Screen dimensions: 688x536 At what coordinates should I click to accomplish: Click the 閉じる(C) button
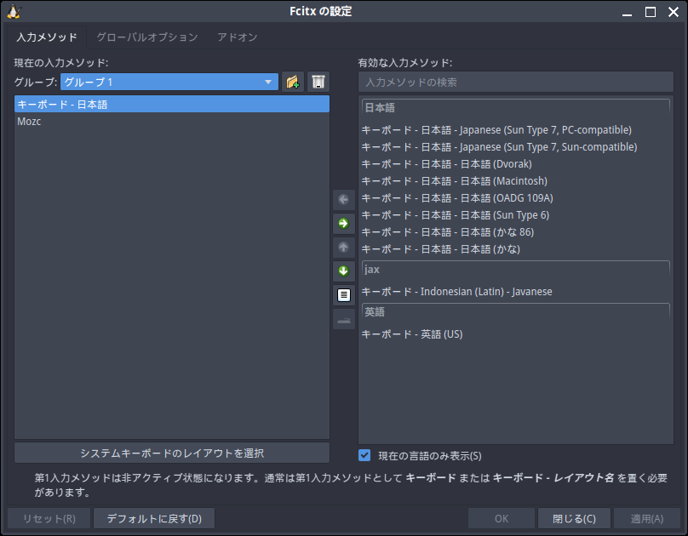click(574, 519)
